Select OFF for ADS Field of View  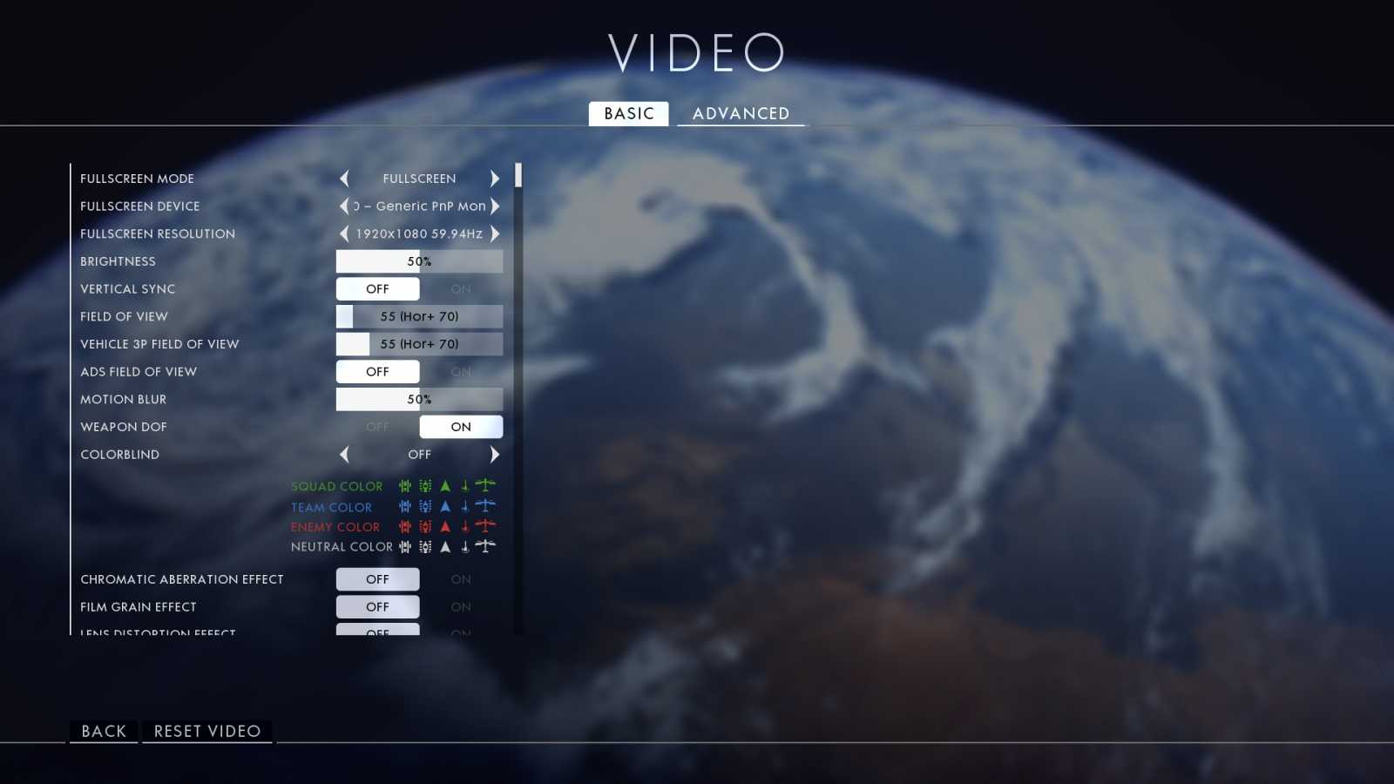click(x=377, y=372)
